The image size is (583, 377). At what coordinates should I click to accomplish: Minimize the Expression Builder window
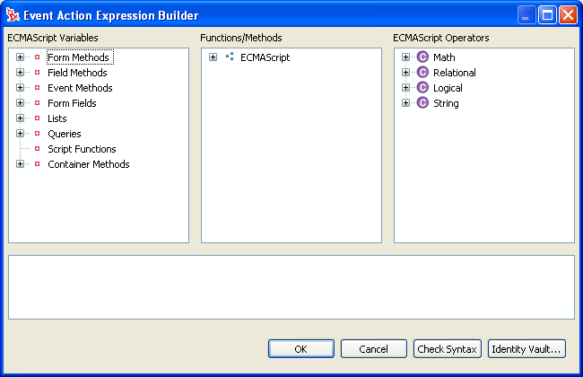(526, 15)
